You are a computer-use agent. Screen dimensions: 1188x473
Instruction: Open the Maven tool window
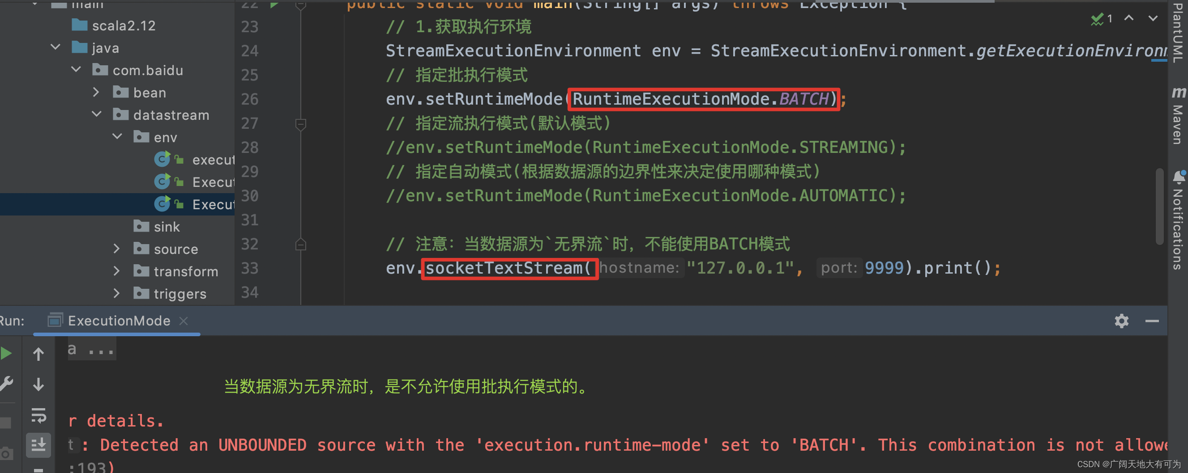(1178, 115)
